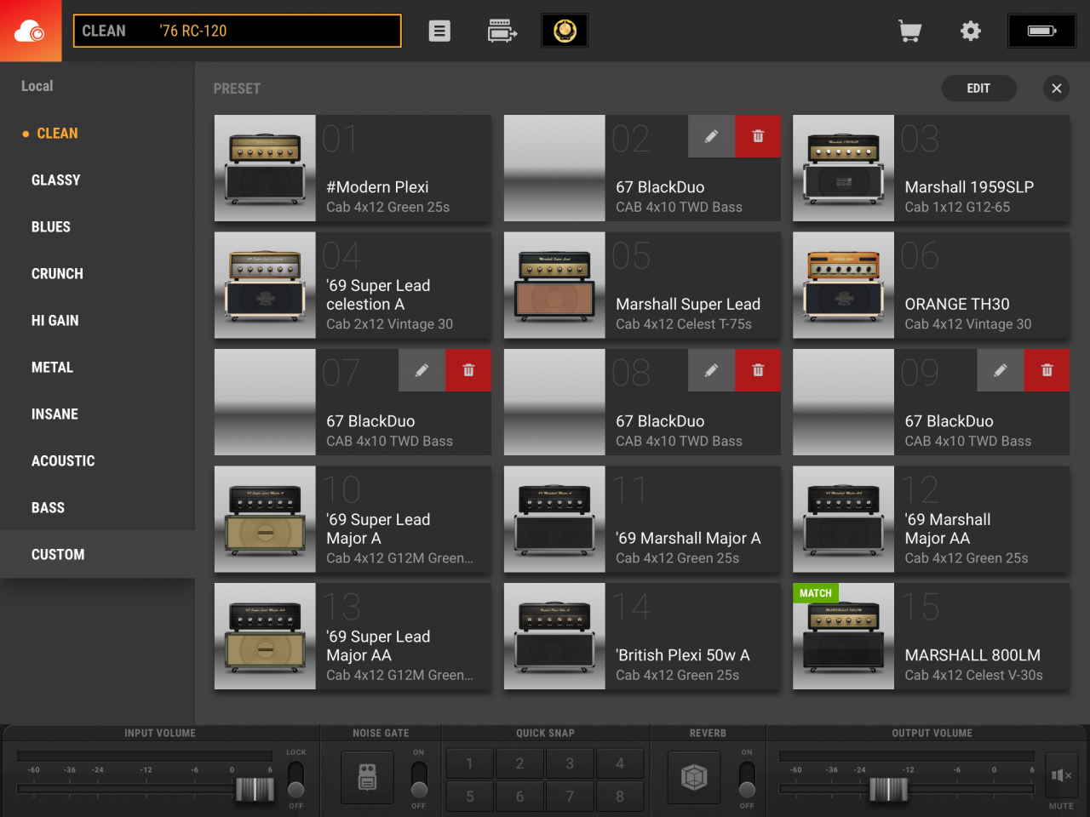The width and height of the screenshot is (1090, 817).
Task: Load preset 03 Marshall 1959SLP
Action: [931, 169]
